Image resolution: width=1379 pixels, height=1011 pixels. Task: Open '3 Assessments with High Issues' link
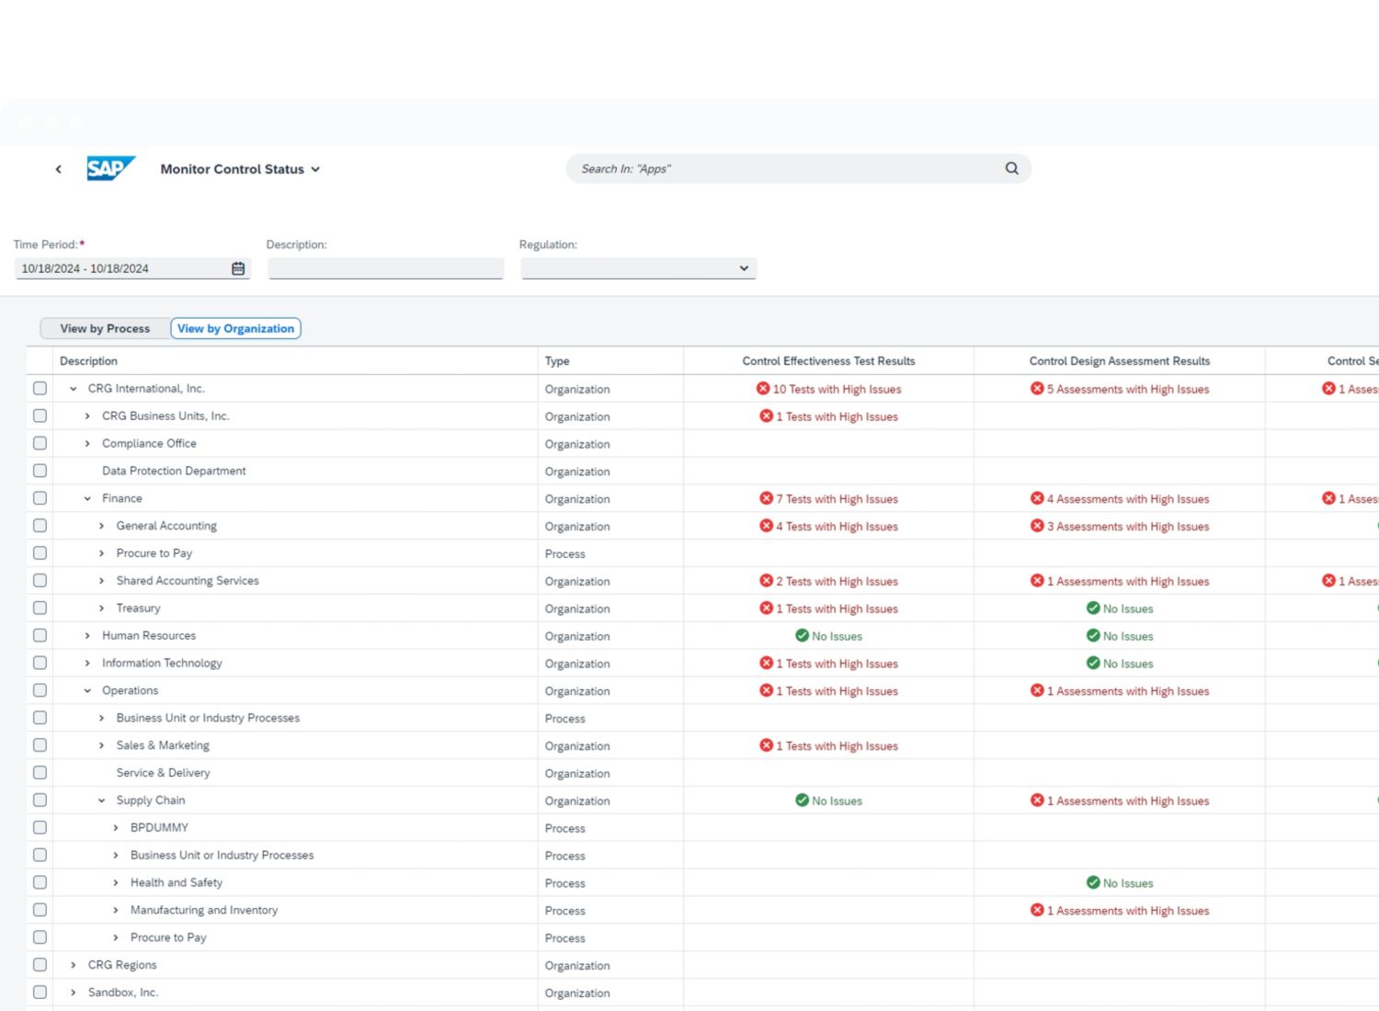pos(1127,527)
